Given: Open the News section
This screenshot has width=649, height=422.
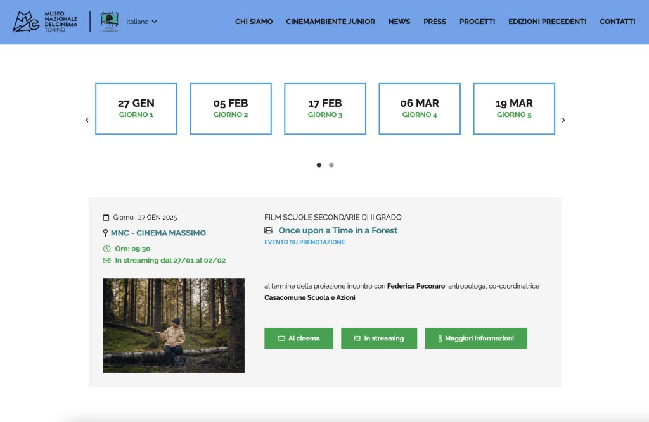Looking at the screenshot, I should point(399,22).
